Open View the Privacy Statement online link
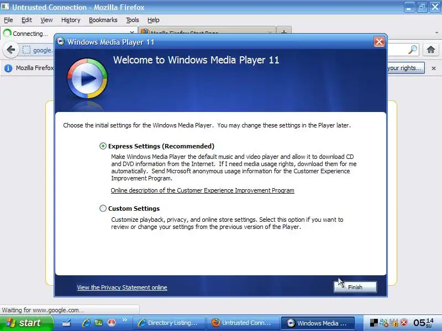This screenshot has height=331, width=442. [x=122, y=287]
